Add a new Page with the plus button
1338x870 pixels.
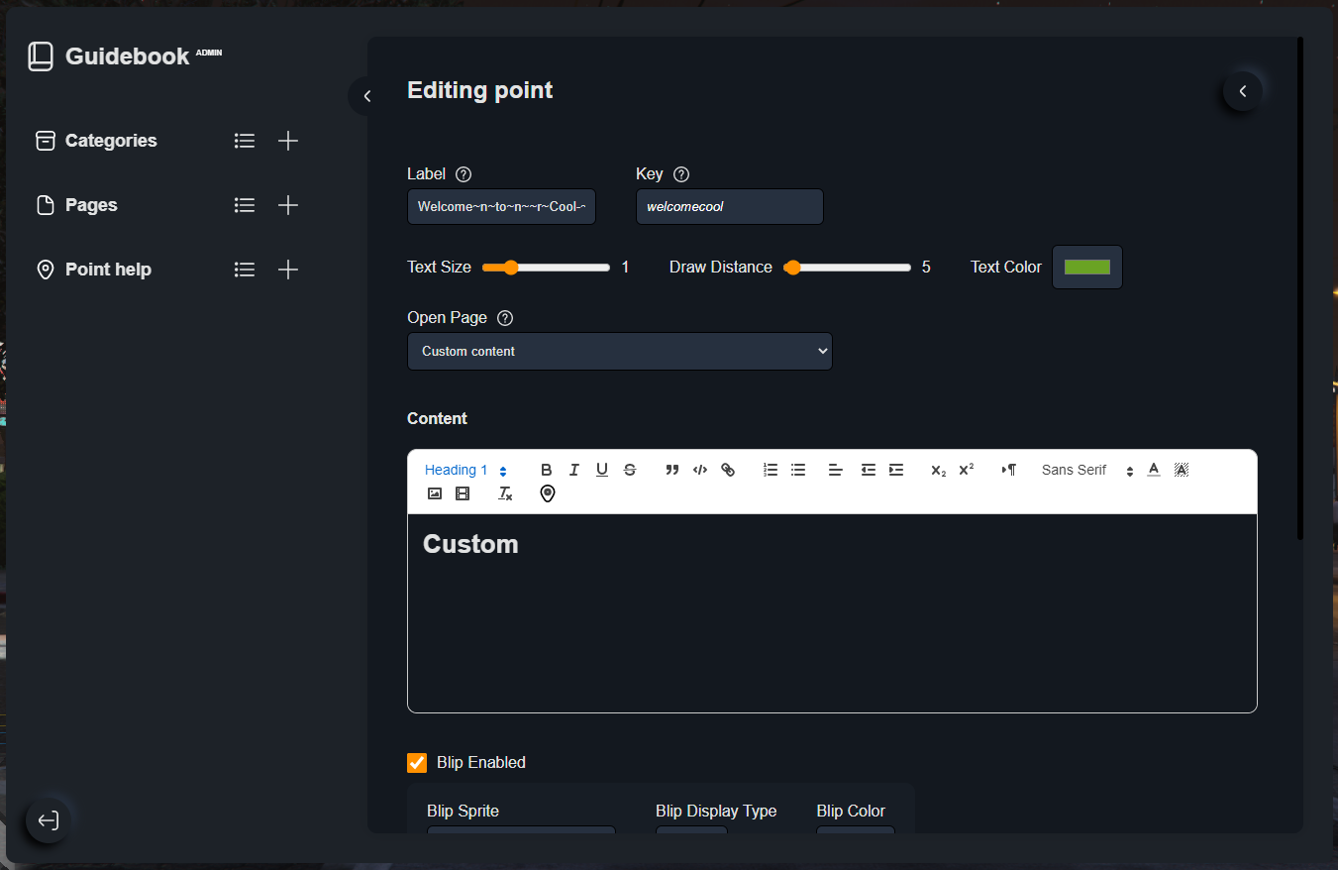(288, 205)
